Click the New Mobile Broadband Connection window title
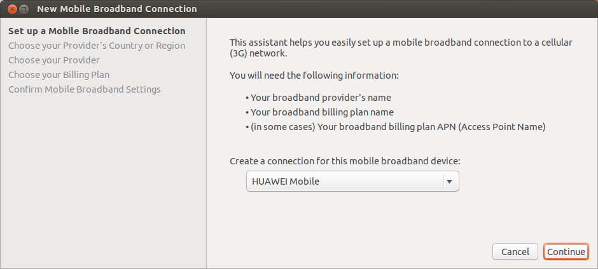The height and width of the screenshot is (269, 598). click(116, 9)
